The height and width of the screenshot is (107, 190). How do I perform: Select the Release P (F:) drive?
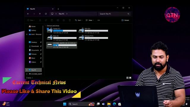(x=93, y=38)
